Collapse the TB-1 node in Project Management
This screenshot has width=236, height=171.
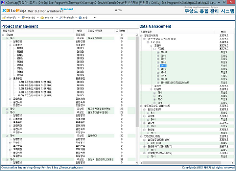pyautogui.click(x=7, y=38)
